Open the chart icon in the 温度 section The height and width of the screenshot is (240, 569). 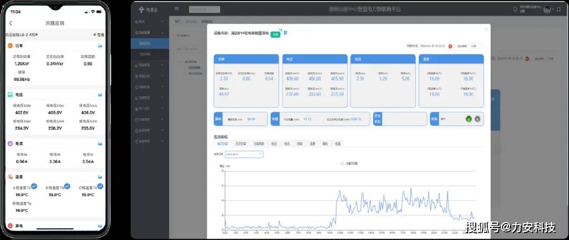click(x=100, y=177)
